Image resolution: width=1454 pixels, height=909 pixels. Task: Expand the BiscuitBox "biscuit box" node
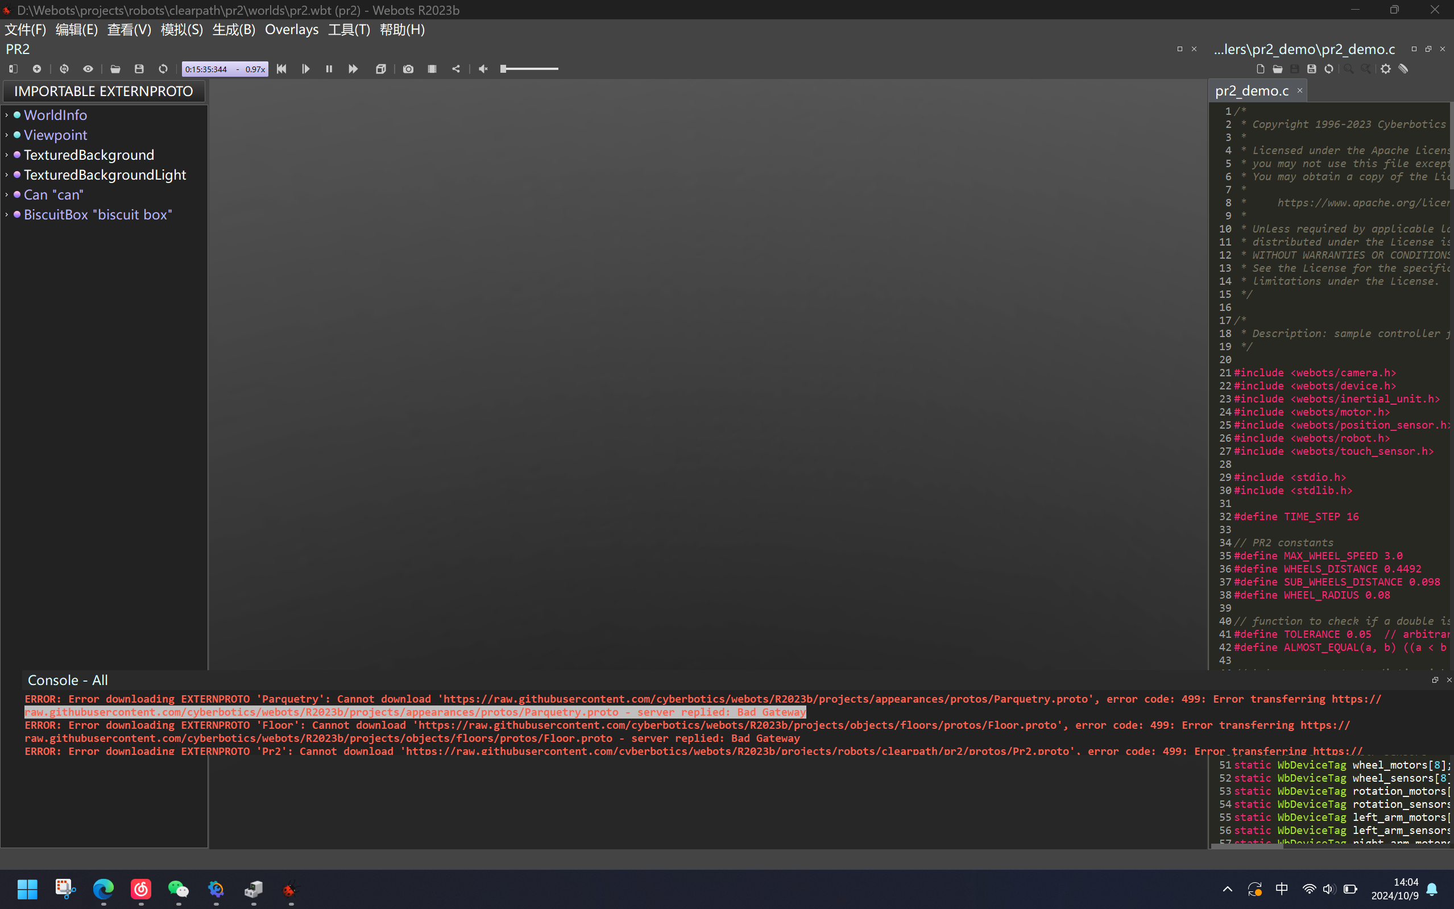point(7,215)
